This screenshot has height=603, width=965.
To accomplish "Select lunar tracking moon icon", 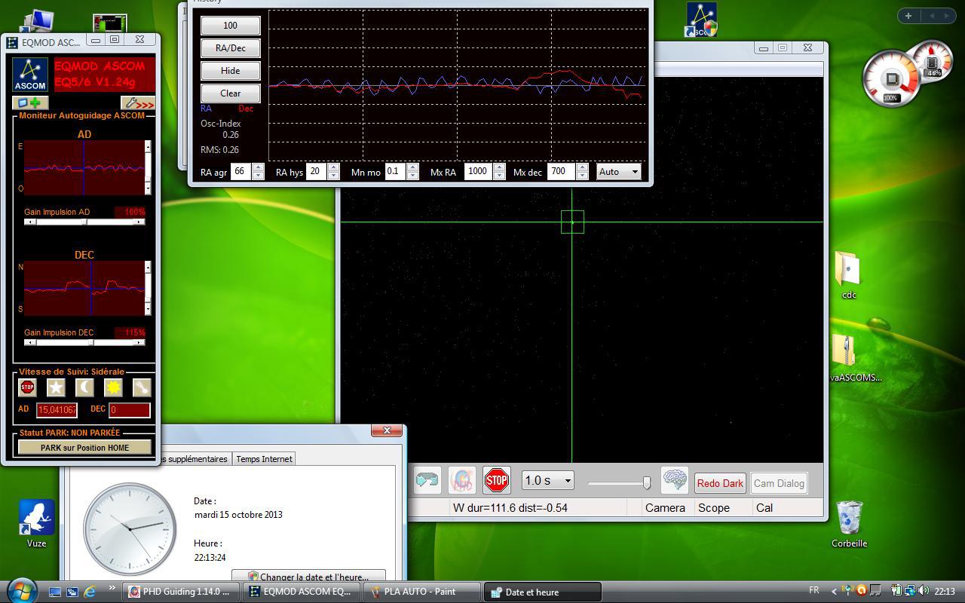I will click(84, 387).
